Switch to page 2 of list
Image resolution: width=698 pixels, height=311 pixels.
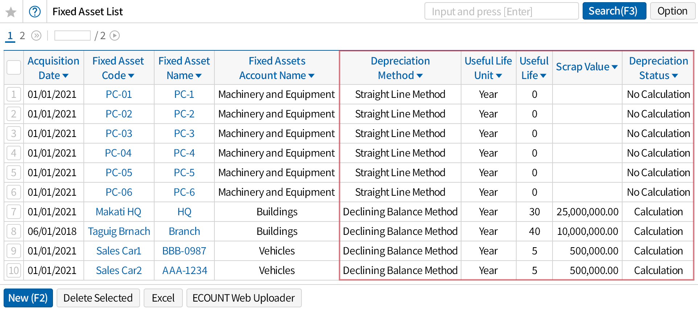tap(22, 36)
